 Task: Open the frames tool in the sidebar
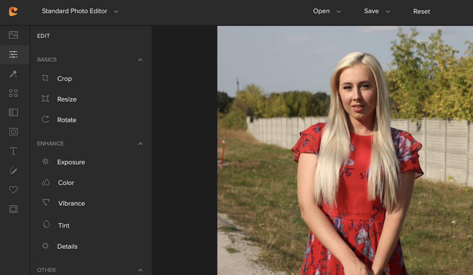pos(13,209)
